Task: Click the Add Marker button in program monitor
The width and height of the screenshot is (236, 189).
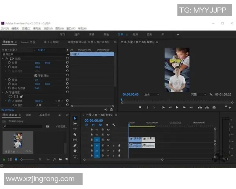Action: pyautogui.click(x=140, y=107)
